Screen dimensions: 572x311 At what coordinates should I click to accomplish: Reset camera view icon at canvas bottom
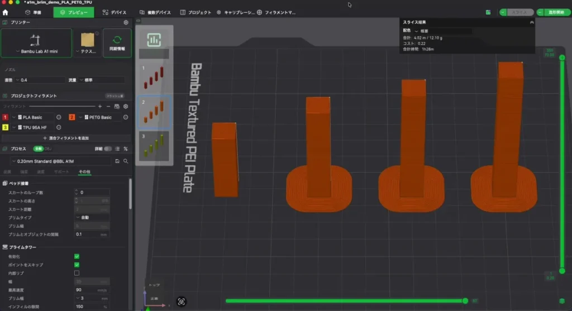click(x=182, y=302)
